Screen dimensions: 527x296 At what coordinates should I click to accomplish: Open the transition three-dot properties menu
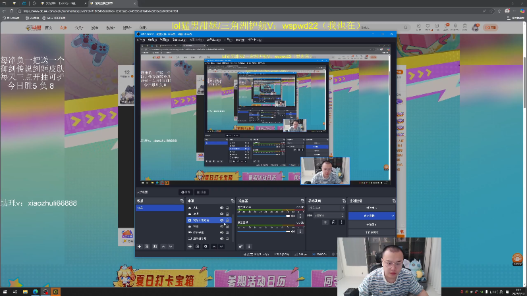point(341,222)
